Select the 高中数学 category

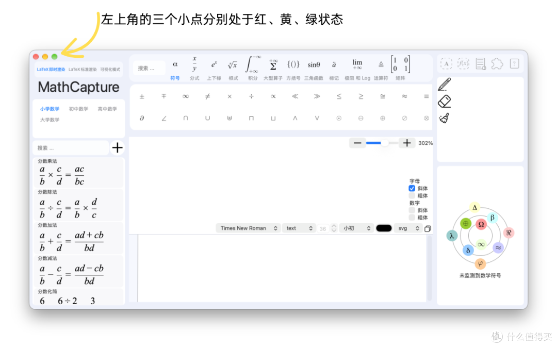point(107,109)
